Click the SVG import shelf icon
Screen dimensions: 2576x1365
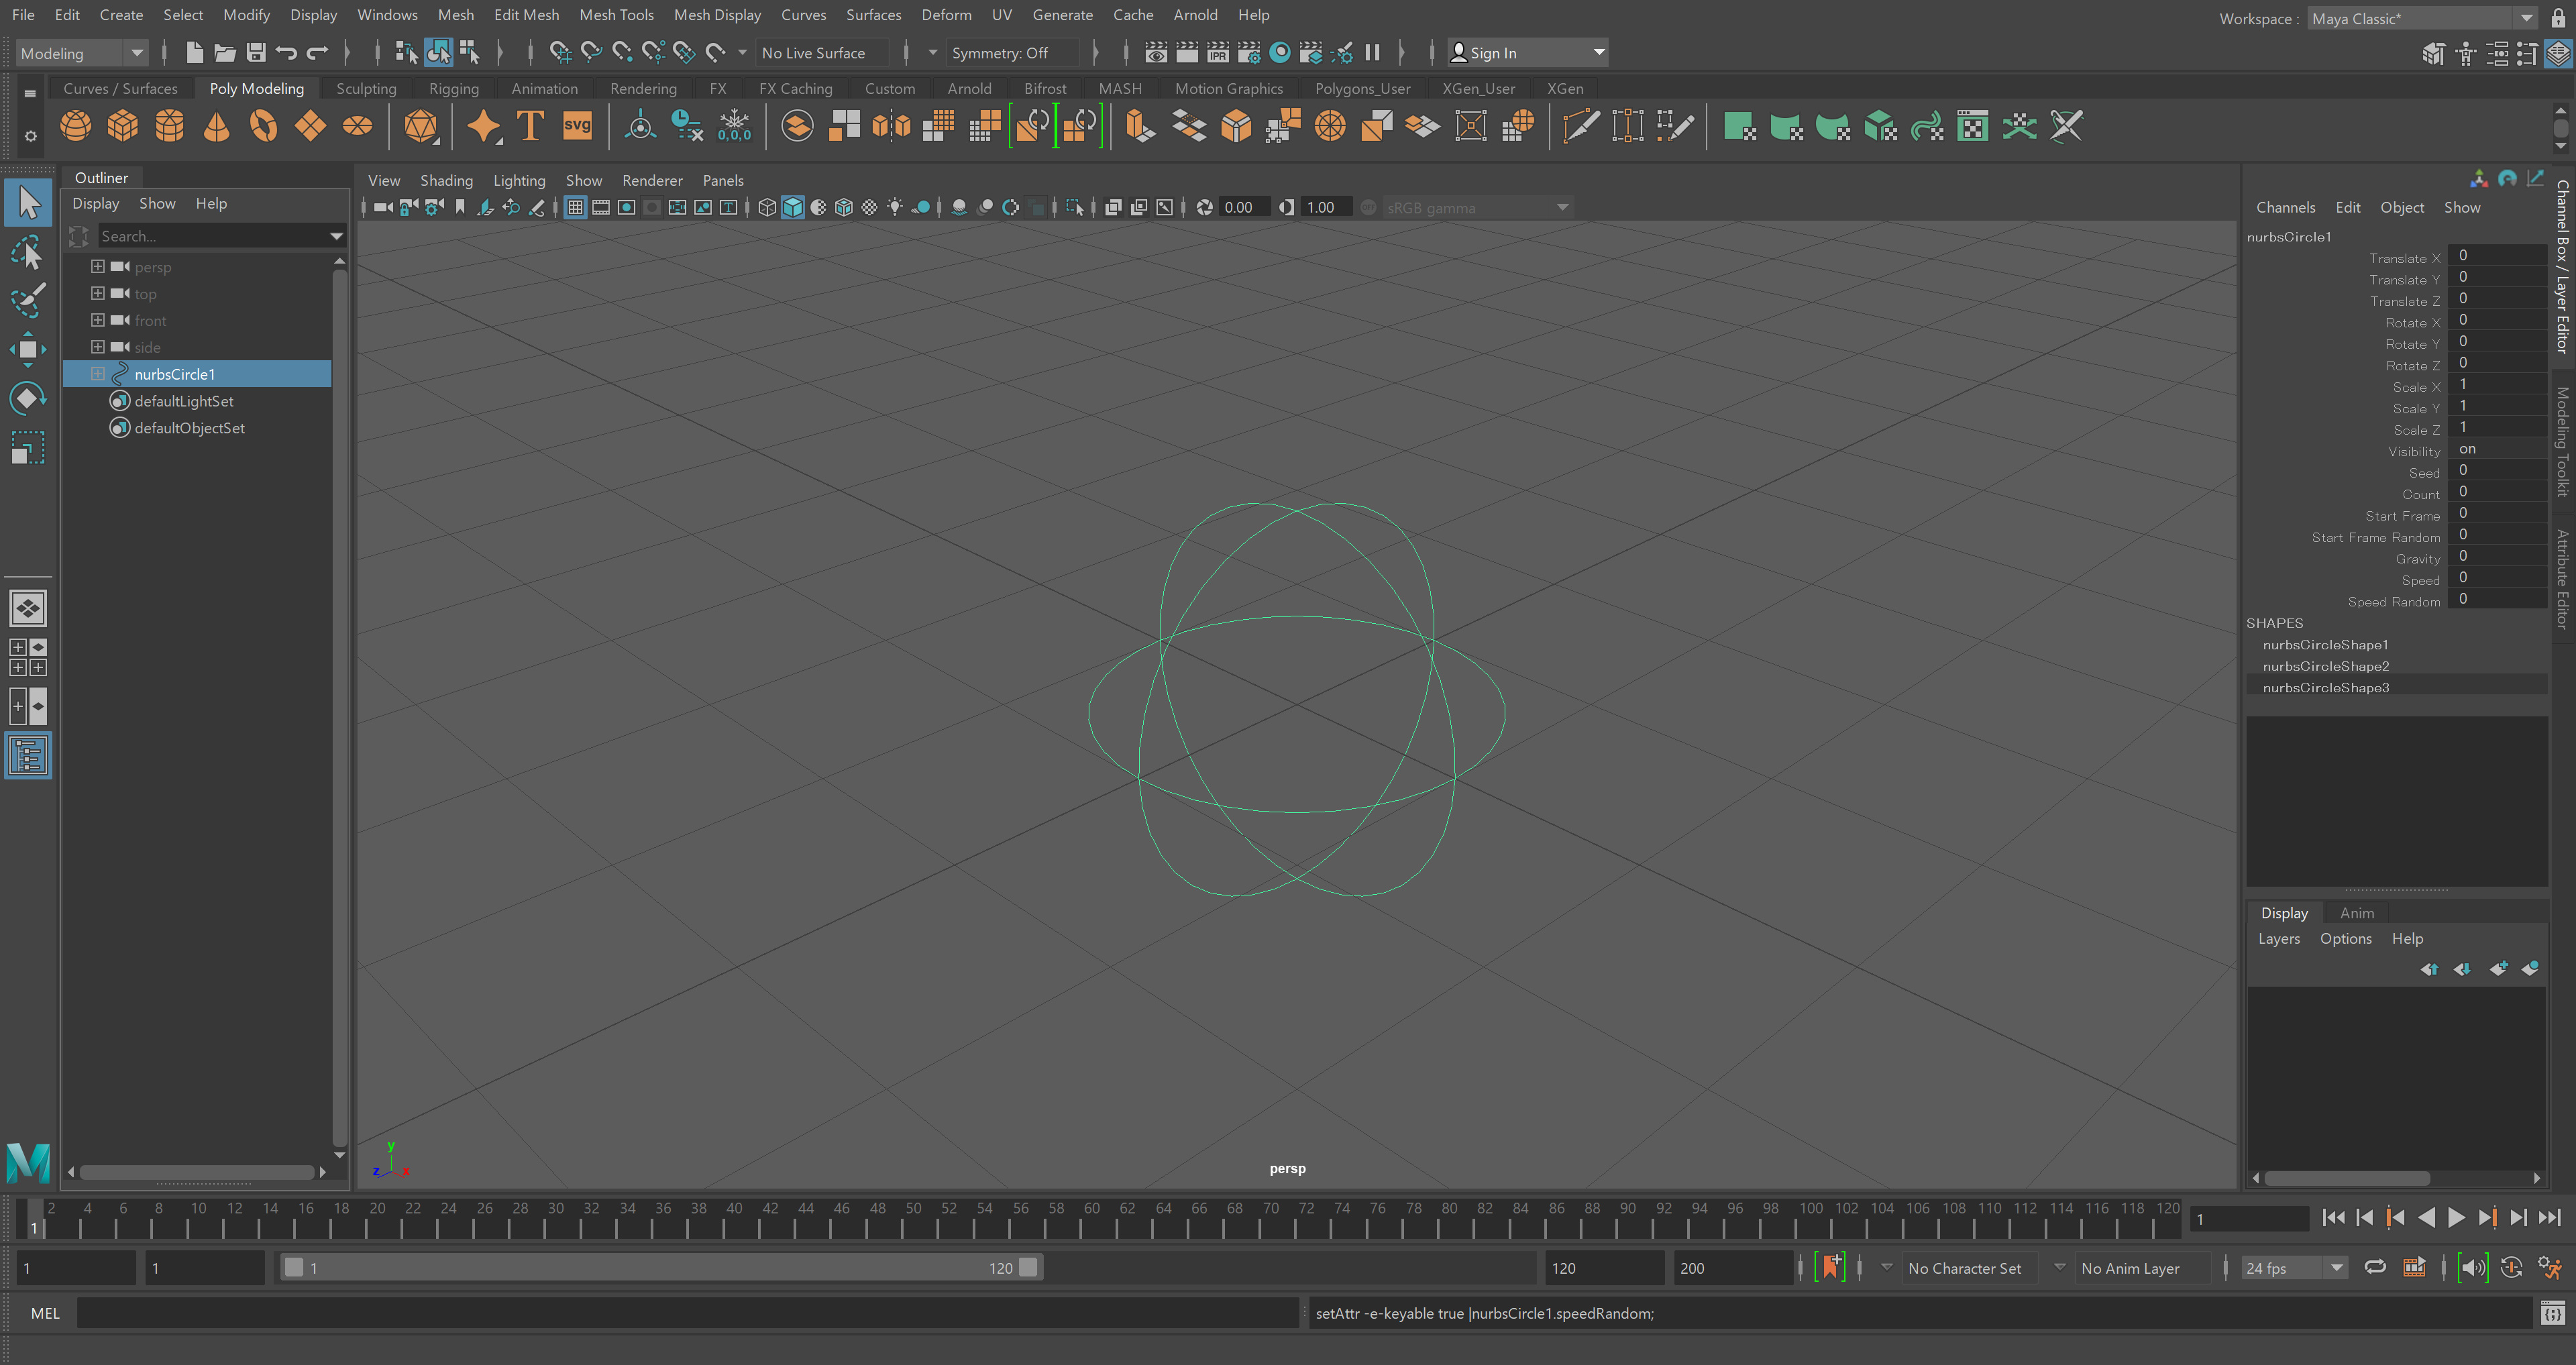tap(577, 126)
